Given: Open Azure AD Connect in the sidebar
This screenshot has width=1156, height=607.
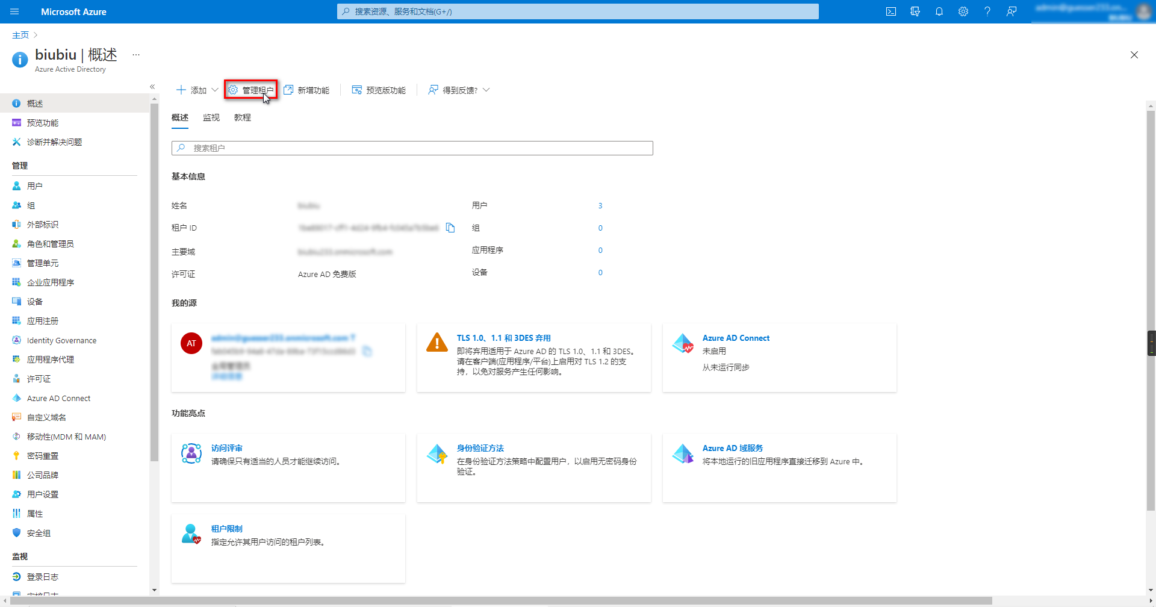Looking at the screenshot, I should (75, 398).
